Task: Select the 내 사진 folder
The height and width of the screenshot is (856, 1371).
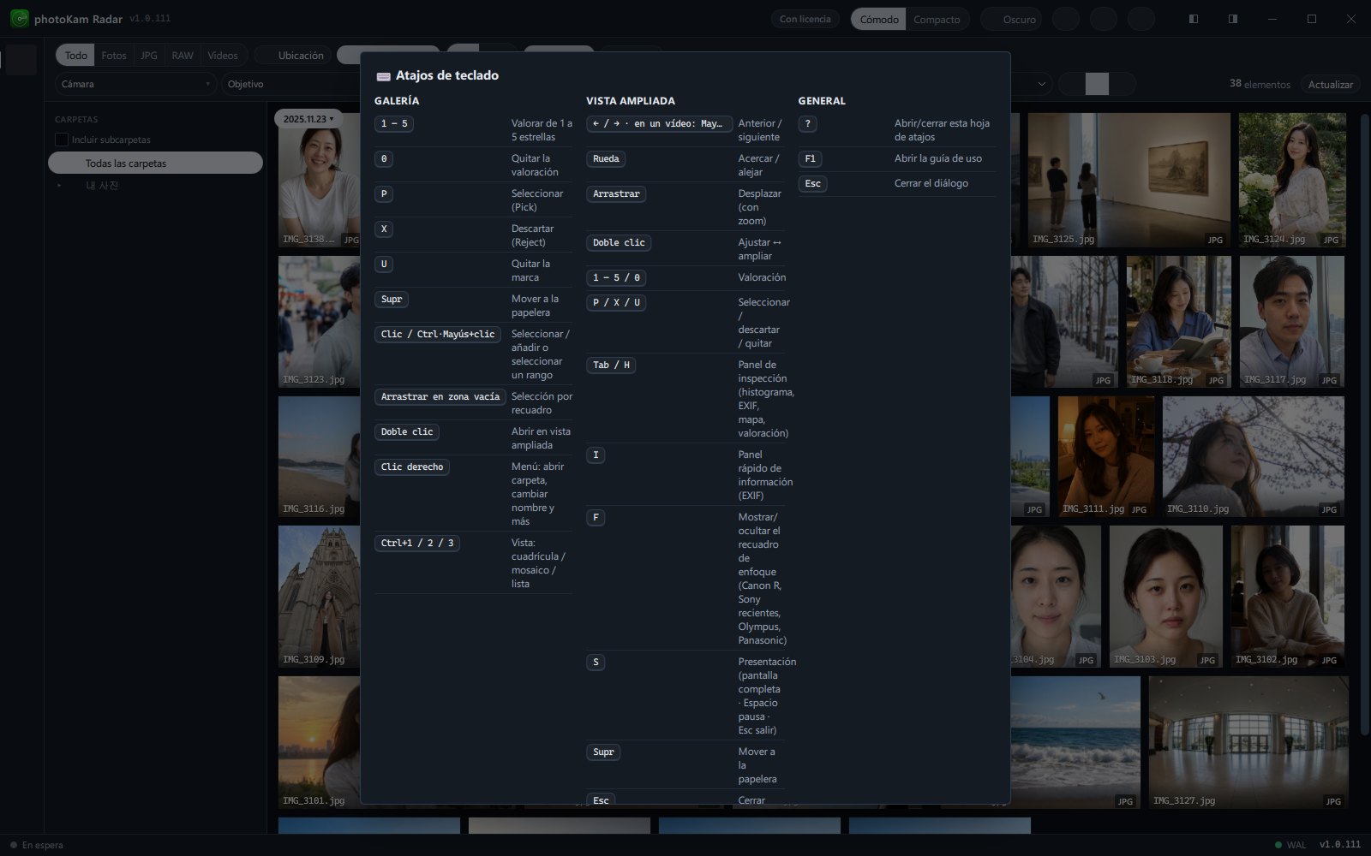Action: pos(102,186)
